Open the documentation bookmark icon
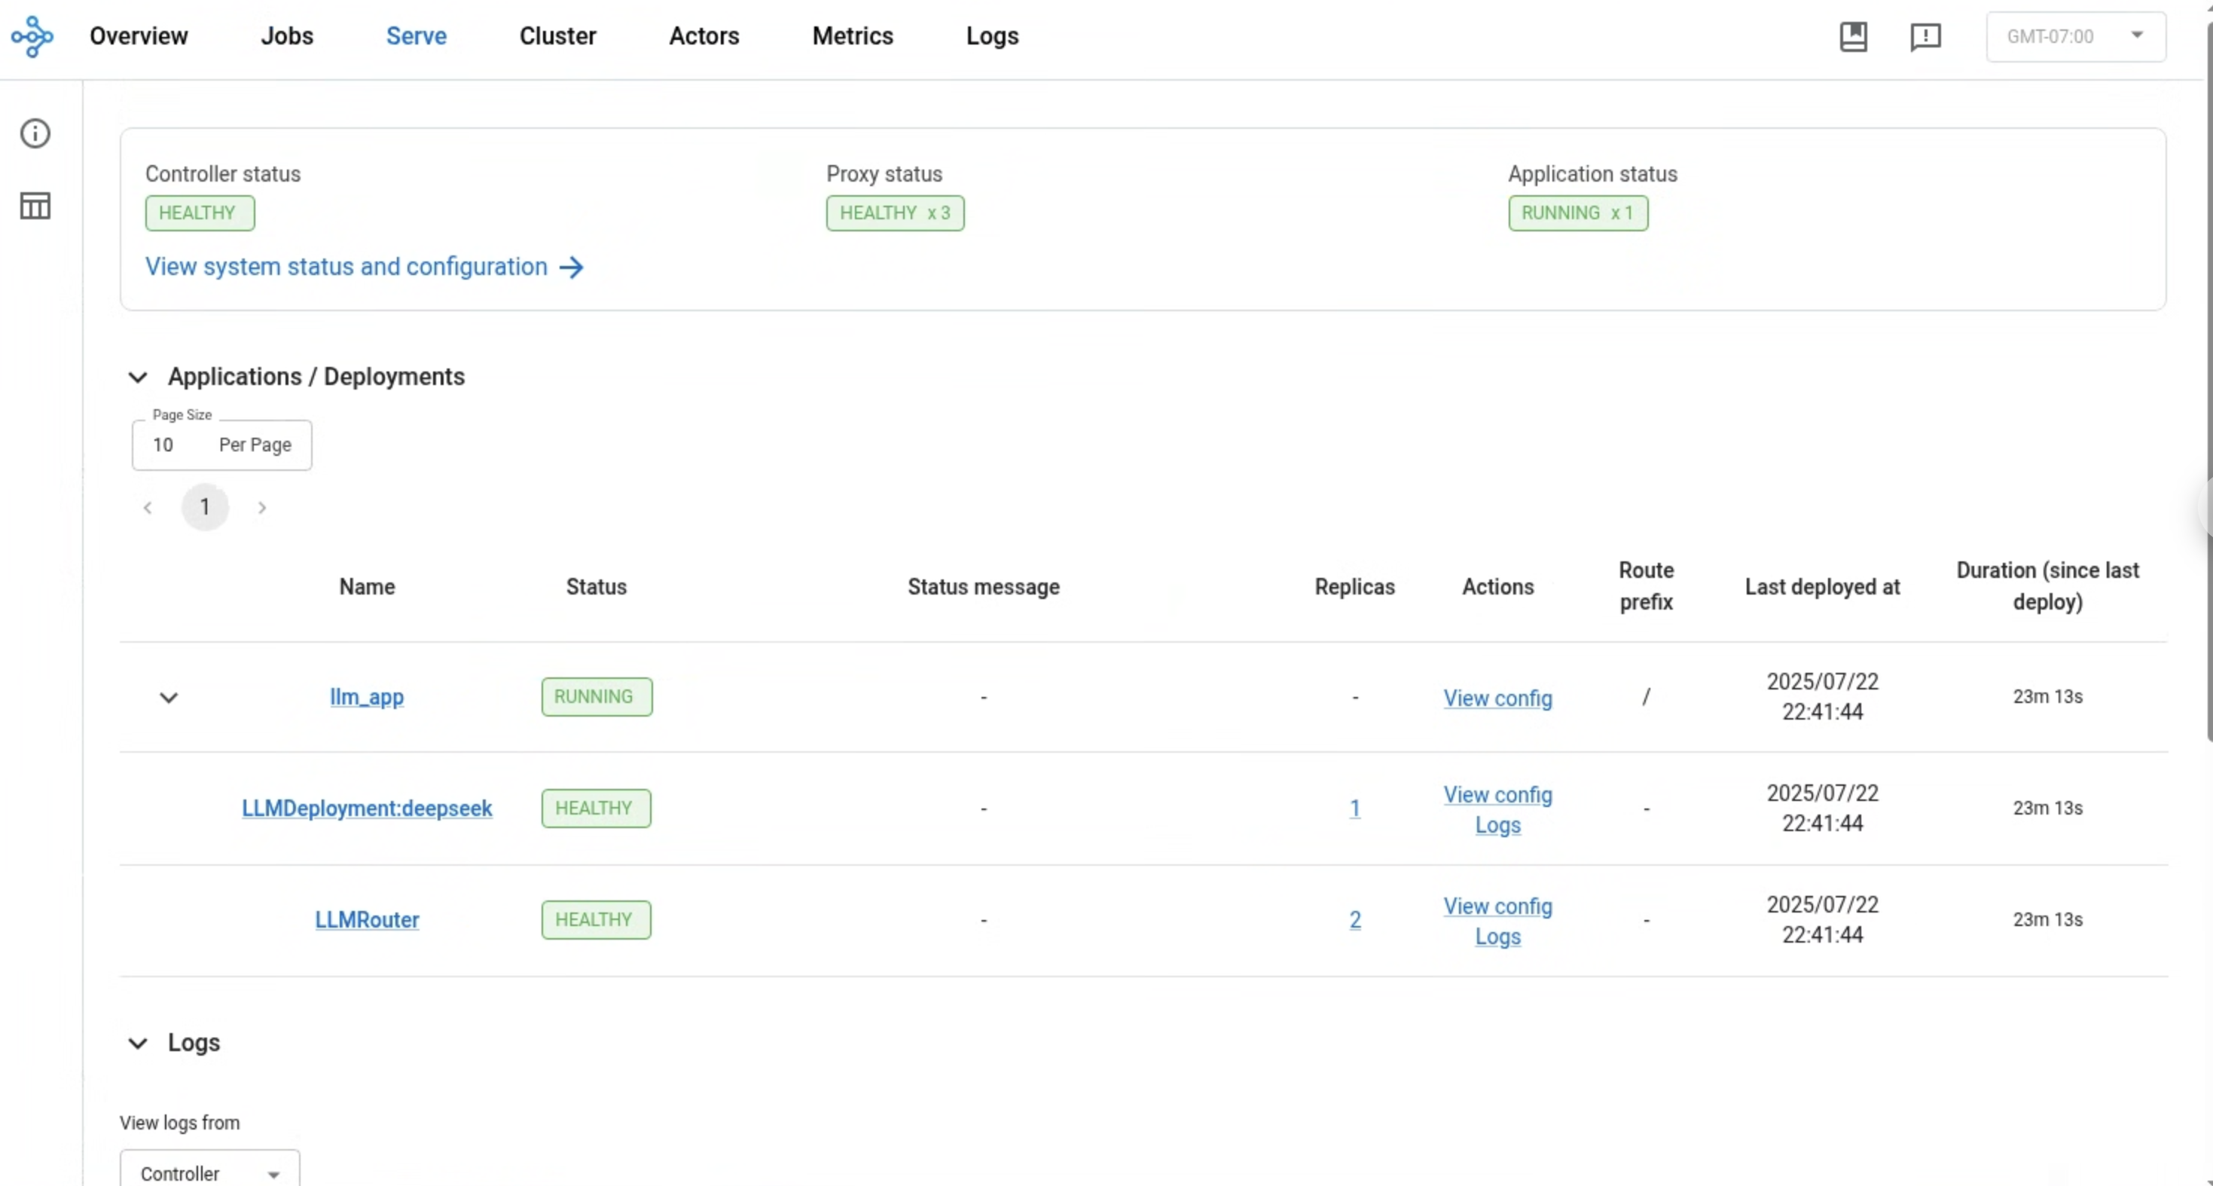 point(1853,36)
